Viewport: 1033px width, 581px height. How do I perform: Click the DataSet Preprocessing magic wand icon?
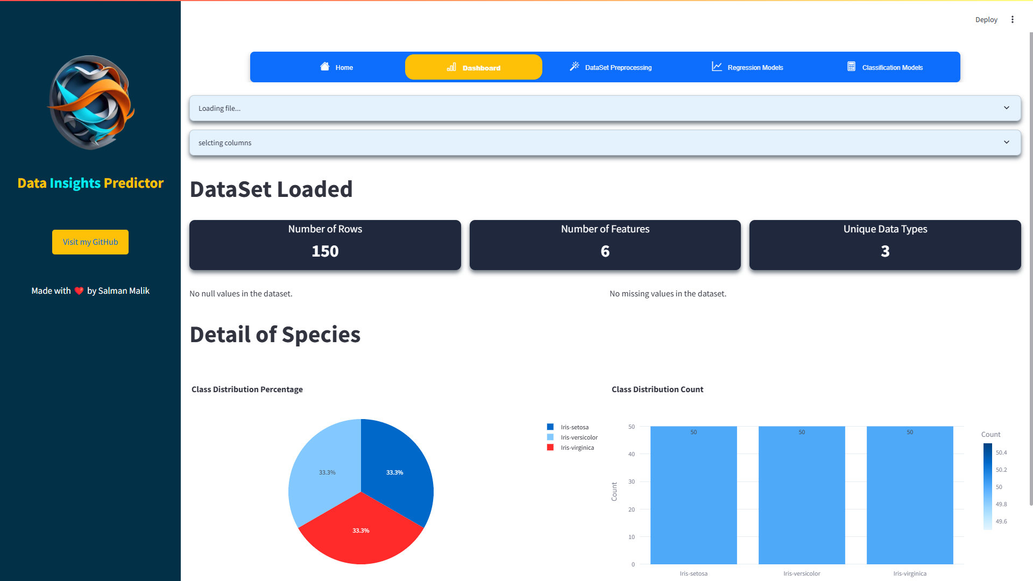[575, 66]
